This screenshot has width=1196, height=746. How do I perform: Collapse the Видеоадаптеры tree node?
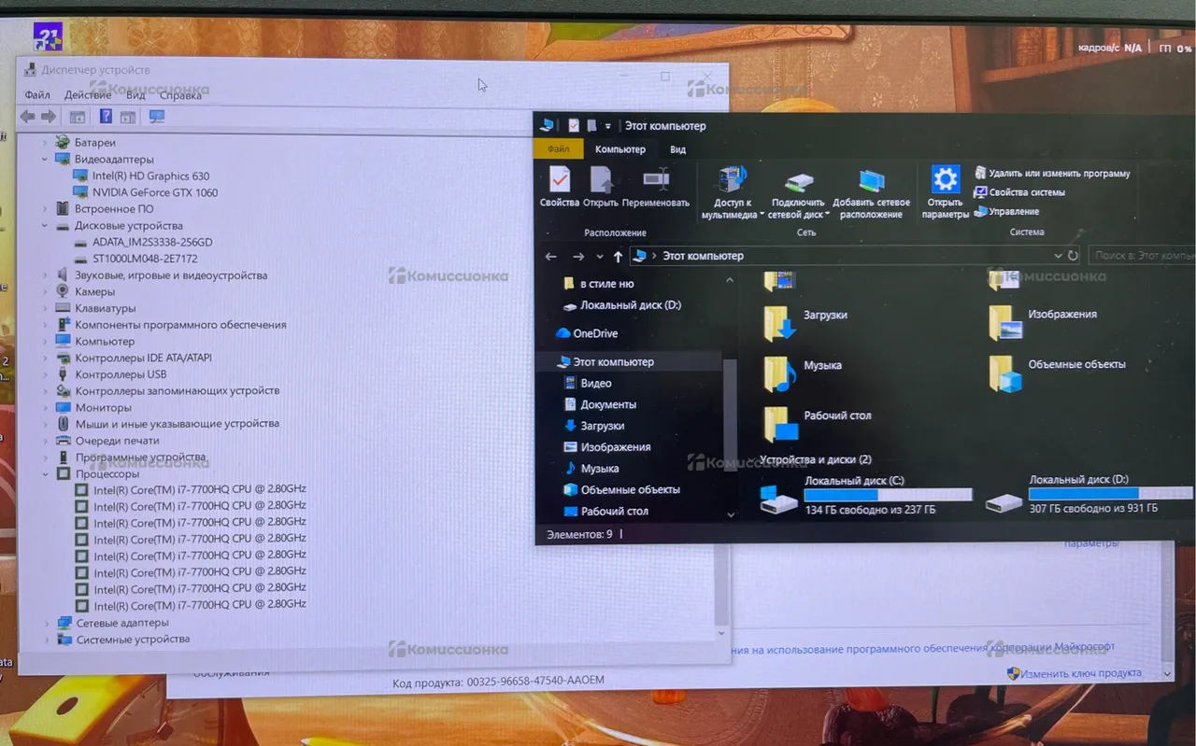[x=45, y=160]
